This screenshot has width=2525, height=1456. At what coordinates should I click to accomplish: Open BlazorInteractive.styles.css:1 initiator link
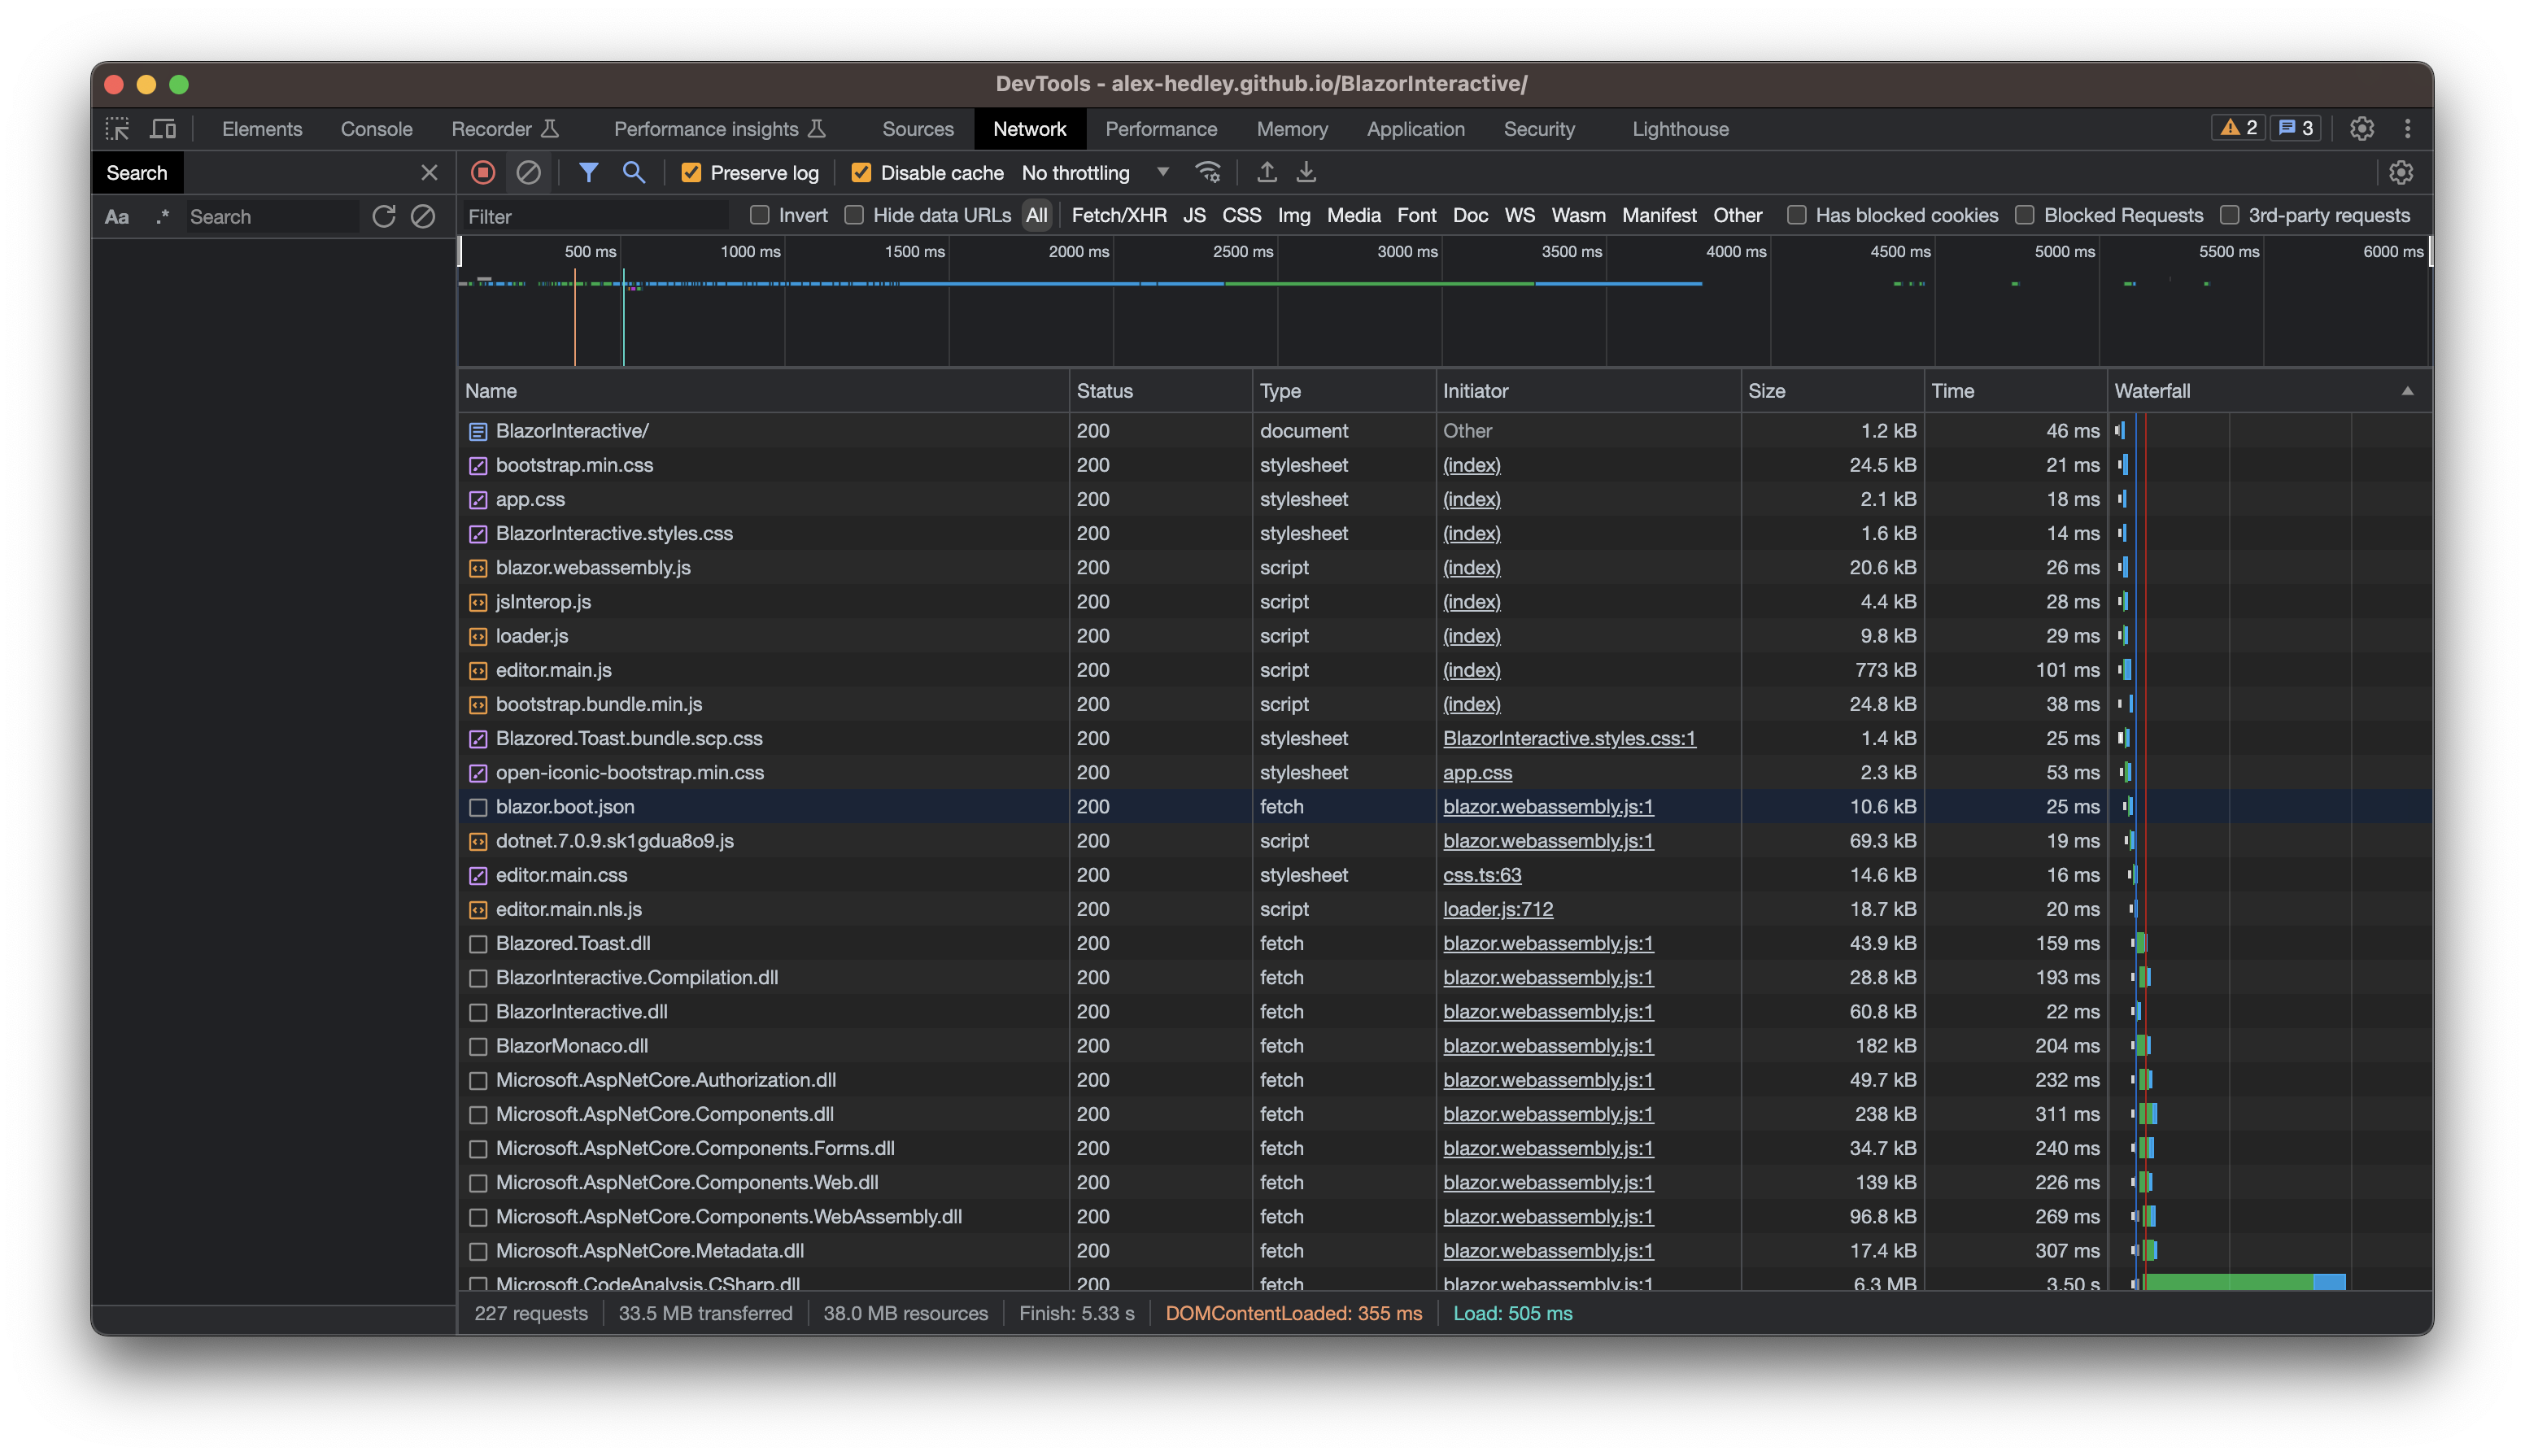1569,739
